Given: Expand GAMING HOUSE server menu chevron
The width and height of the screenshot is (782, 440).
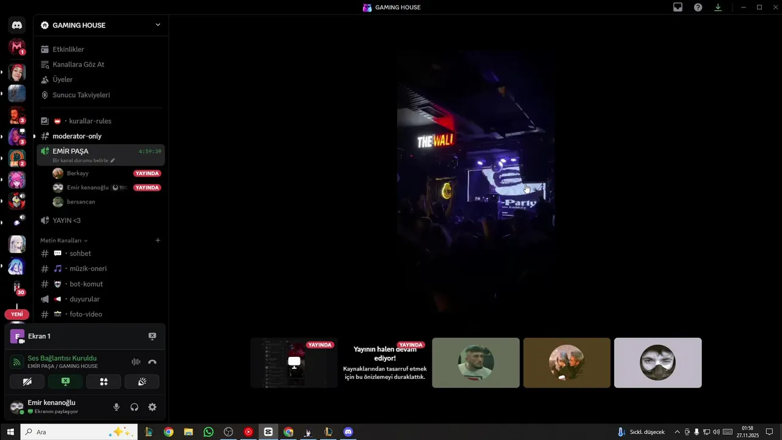Looking at the screenshot, I should point(158,25).
